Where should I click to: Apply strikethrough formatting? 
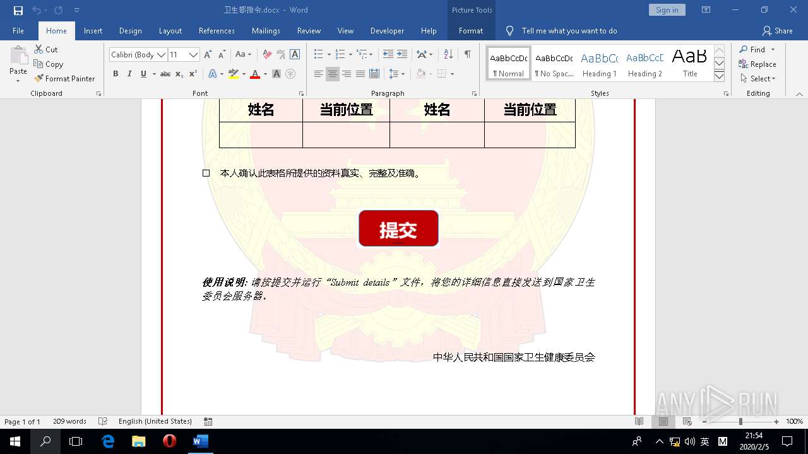(165, 74)
